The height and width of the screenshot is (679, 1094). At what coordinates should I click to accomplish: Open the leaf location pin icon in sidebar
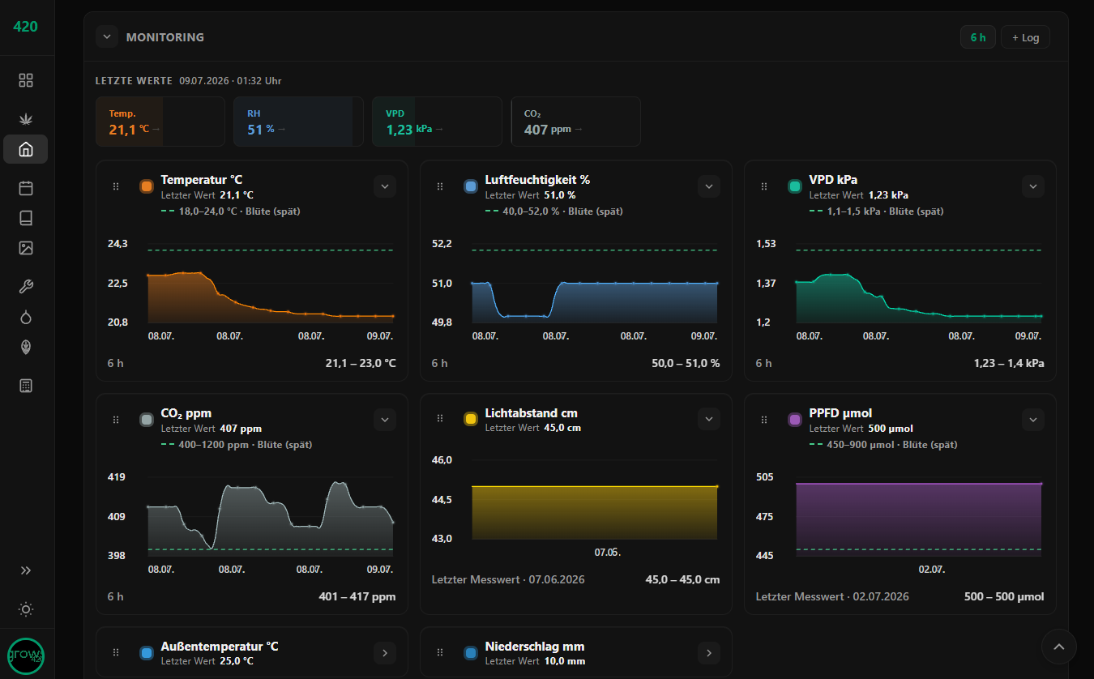point(26,347)
